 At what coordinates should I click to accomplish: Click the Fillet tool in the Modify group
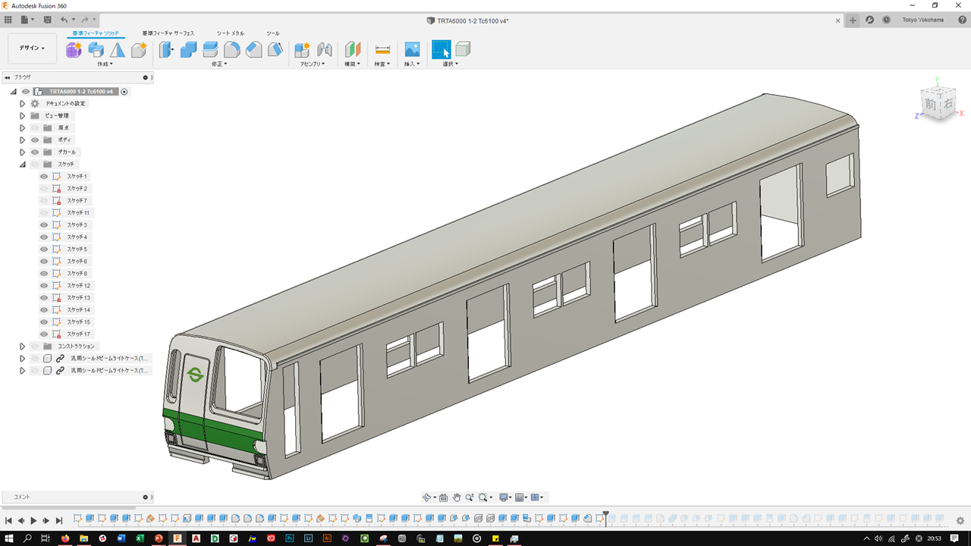point(232,50)
